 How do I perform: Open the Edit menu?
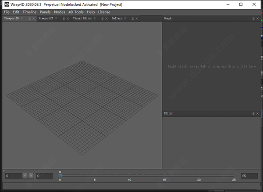[16, 12]
